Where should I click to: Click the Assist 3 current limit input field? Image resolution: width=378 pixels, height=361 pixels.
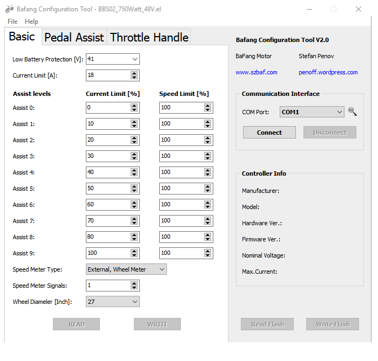[x=107, y=156]
